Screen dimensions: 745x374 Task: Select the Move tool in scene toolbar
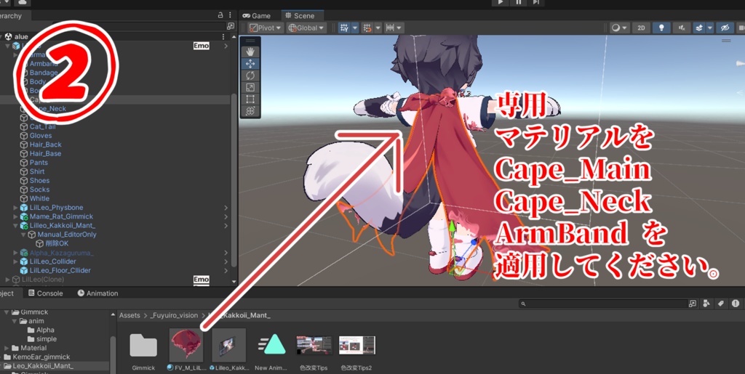click(250, 63)
